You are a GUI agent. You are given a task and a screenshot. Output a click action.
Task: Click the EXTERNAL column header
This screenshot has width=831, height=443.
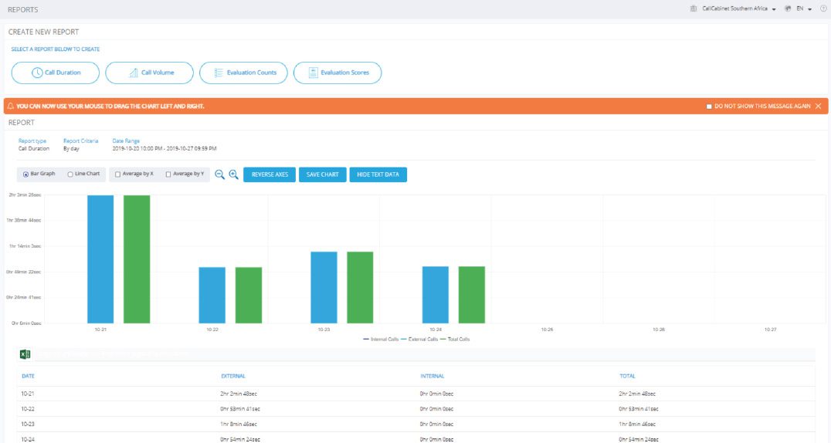[233, 376]
